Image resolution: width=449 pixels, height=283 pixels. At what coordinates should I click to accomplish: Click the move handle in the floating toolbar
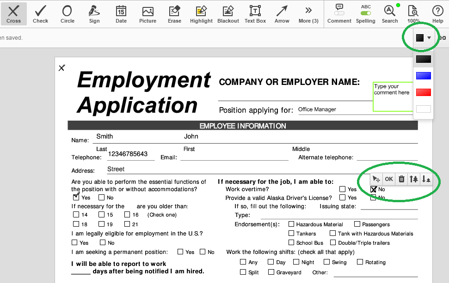coord(376,179)
